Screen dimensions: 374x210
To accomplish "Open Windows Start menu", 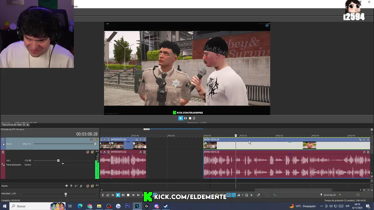I will (4, 206).
